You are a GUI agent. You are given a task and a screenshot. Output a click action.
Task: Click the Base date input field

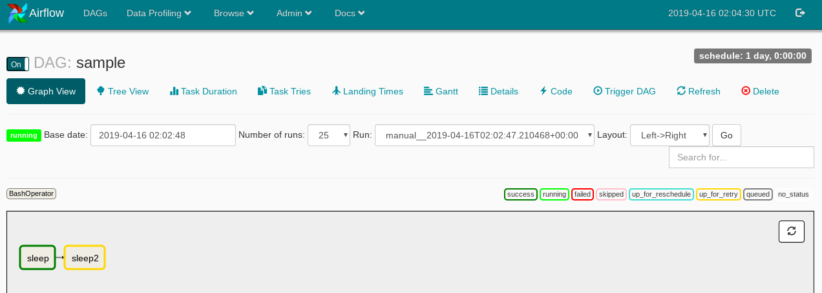coord(163,135)
